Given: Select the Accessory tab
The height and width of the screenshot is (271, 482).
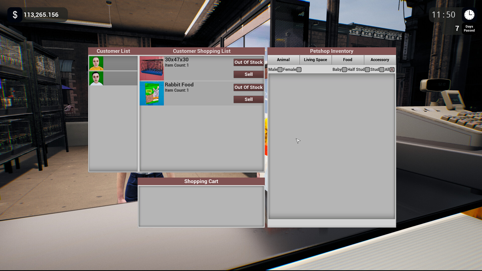Looking at the screenshot, I should pos(380,59).
